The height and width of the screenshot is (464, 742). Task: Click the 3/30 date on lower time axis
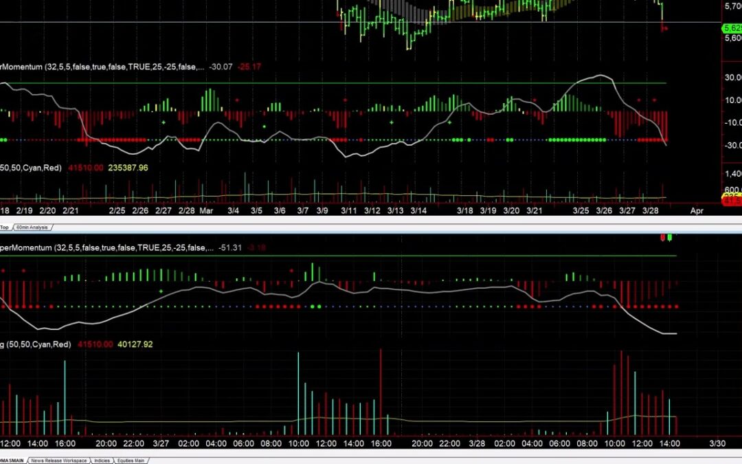717,443
